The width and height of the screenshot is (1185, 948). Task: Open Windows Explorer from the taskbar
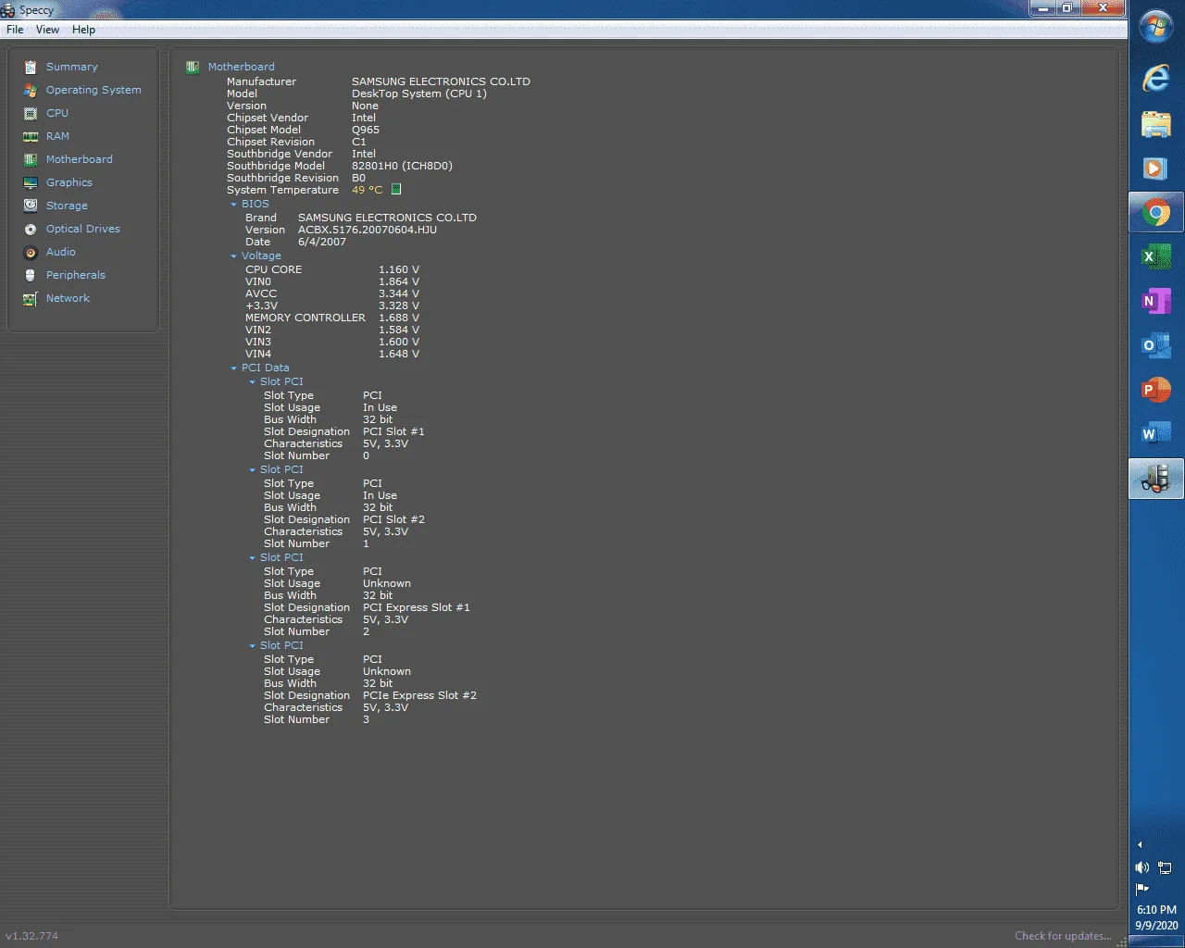coord(1156,123)
